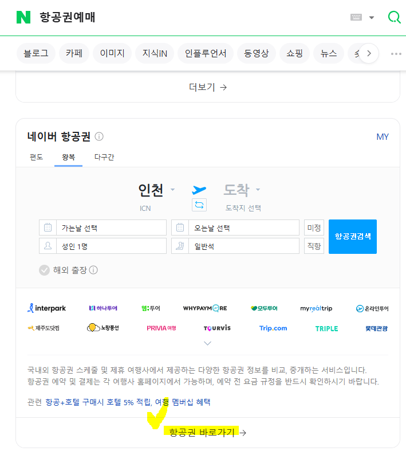Click the blue airplane icon
Image resolution: width=406 pixels, height=455 pixels.
[199, 190]
